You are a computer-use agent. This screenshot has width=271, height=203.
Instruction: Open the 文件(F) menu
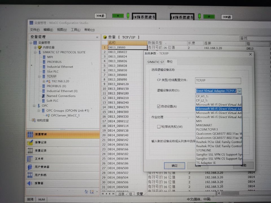coord(35,30)
